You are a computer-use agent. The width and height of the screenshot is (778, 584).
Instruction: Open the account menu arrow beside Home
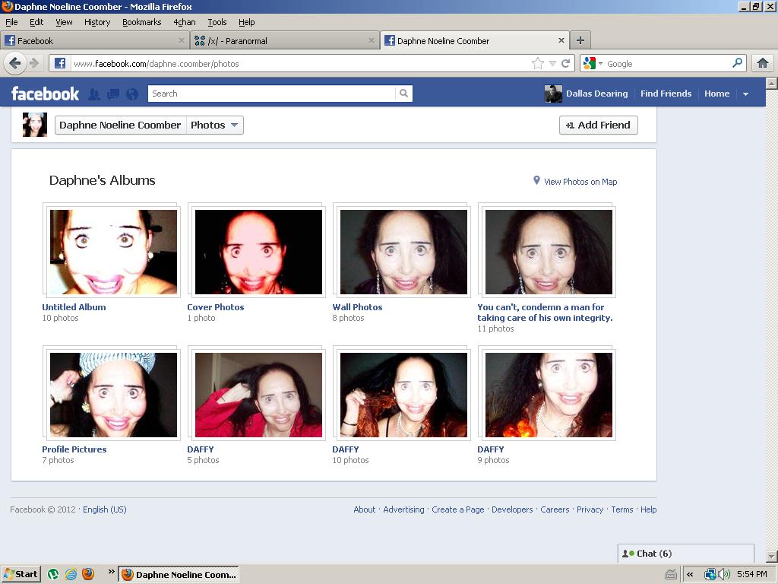point(745,94)
